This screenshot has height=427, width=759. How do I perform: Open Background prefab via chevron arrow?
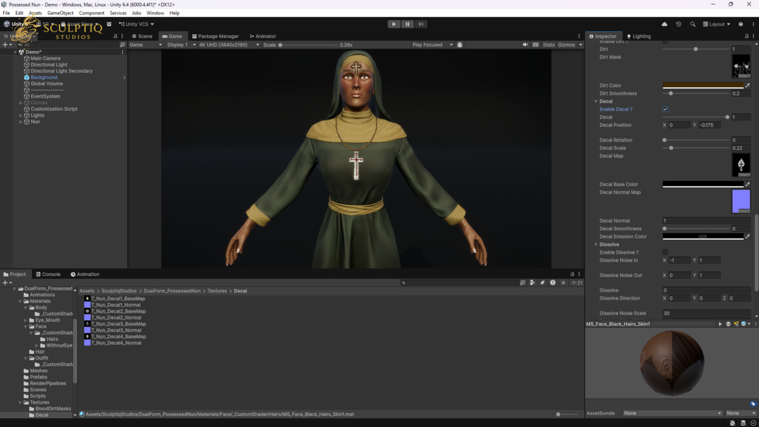point(124,77)
